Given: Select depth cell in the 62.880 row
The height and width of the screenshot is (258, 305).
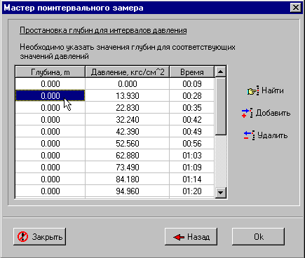Looking at the screenshot, I should coord(50,156).
